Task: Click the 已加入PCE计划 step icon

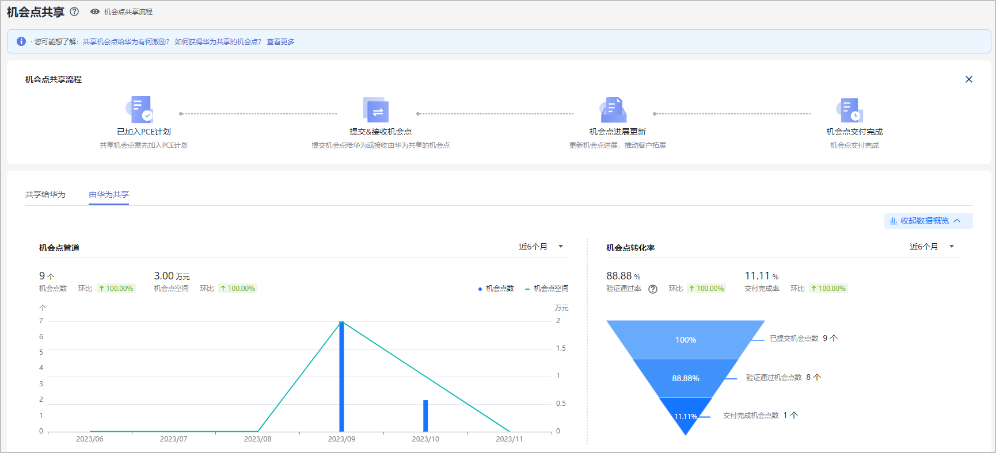Action: tap(140, 110)
